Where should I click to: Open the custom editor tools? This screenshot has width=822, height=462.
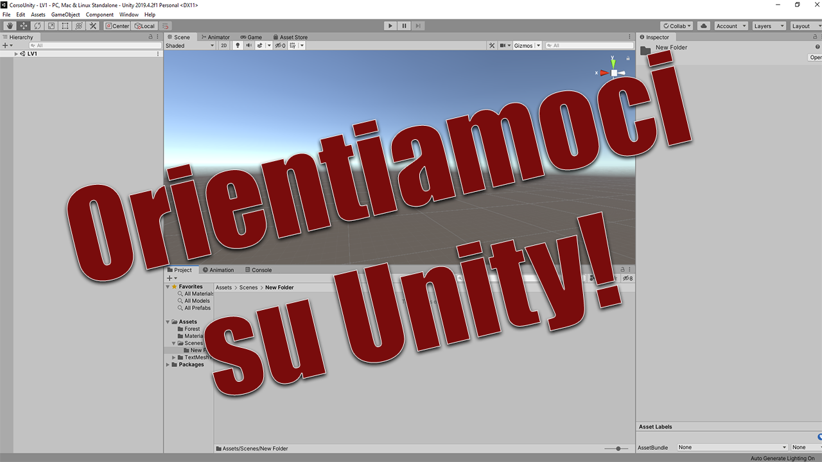pyautogui.click(x=93, y=26)
